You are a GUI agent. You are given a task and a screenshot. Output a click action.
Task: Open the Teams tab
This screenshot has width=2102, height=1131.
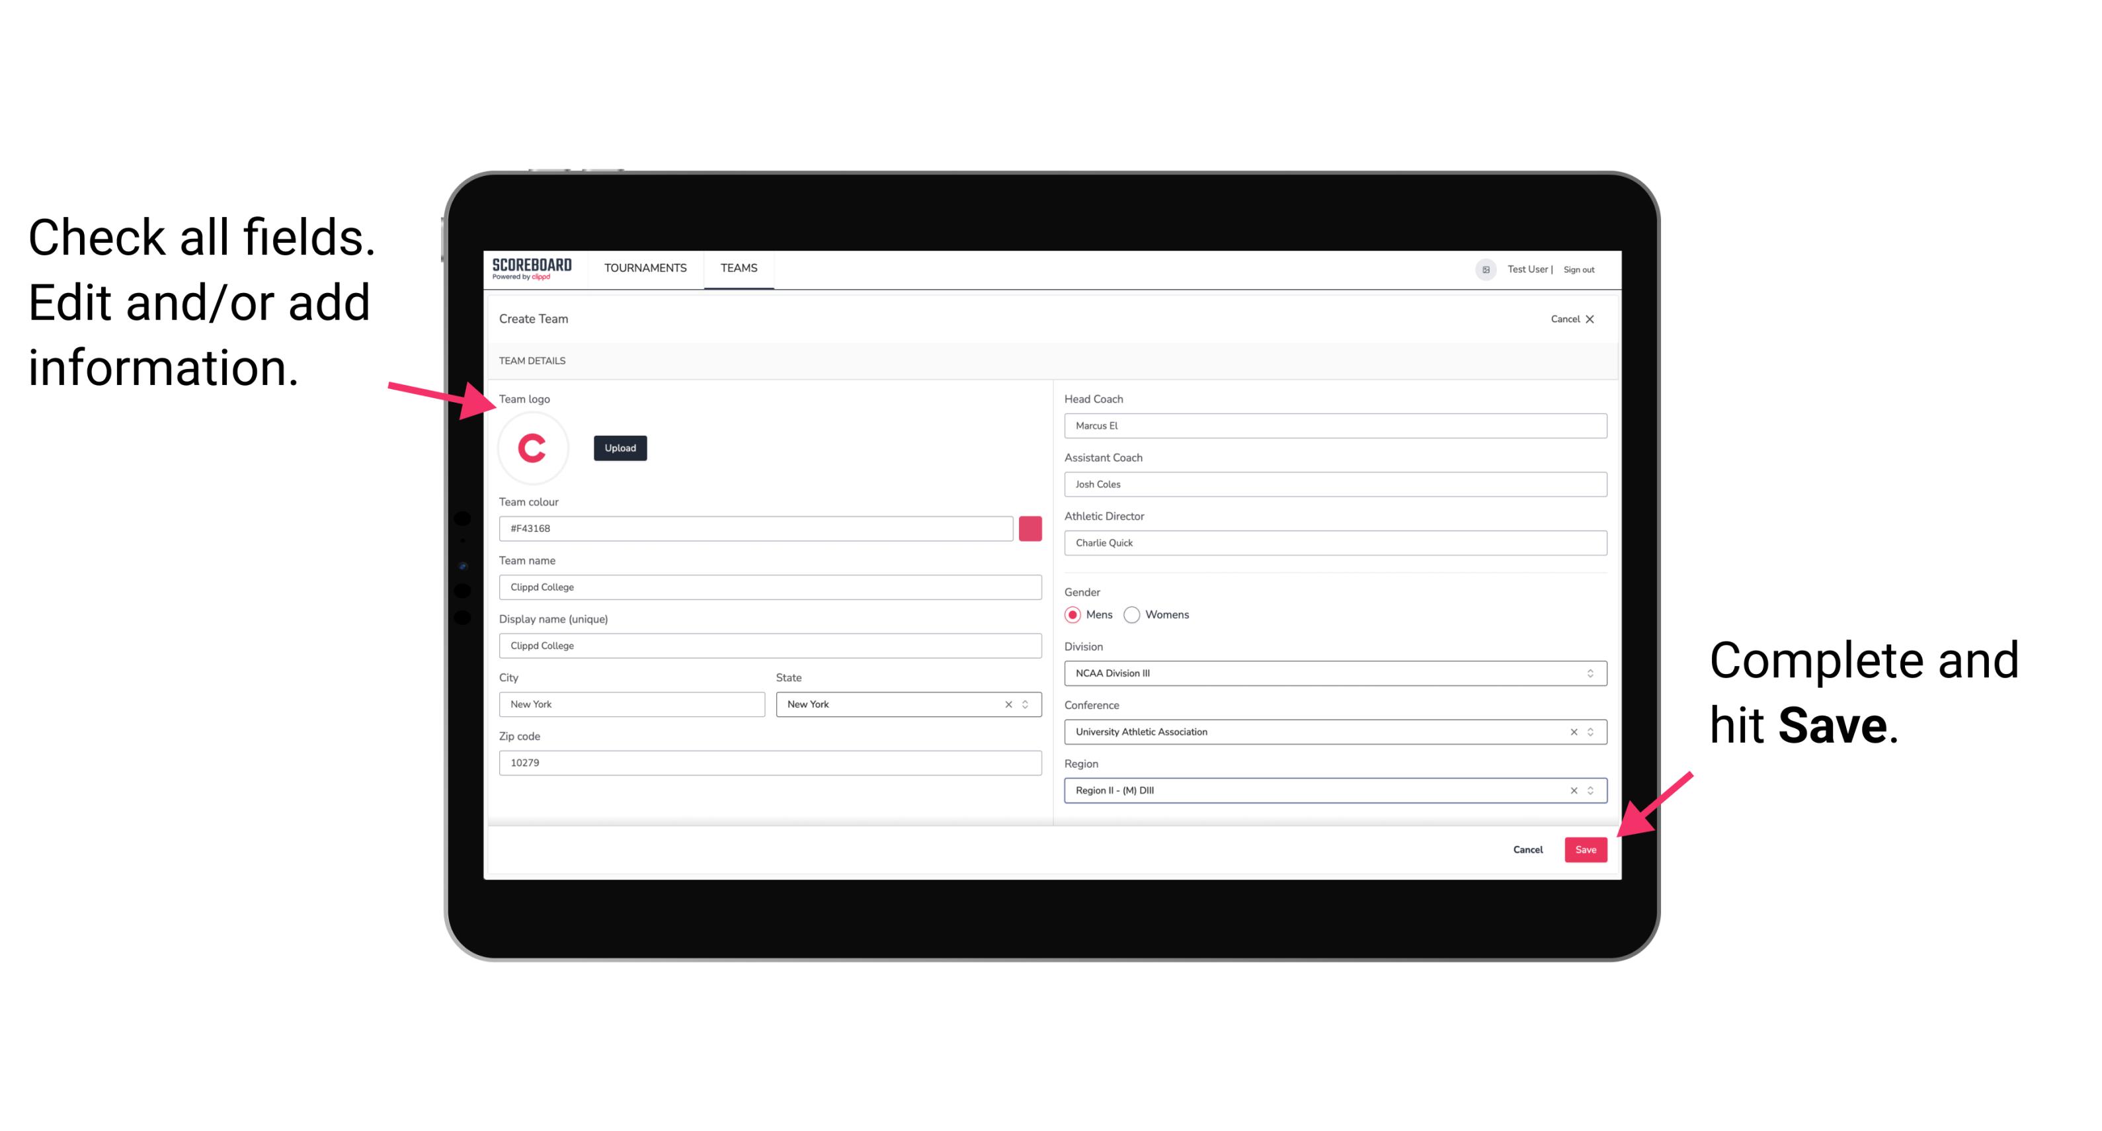738,269
